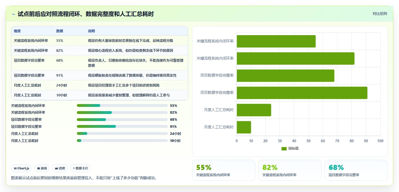Click the x-axis tick label 0
This screenshot has height=192, width=399.
237,141
